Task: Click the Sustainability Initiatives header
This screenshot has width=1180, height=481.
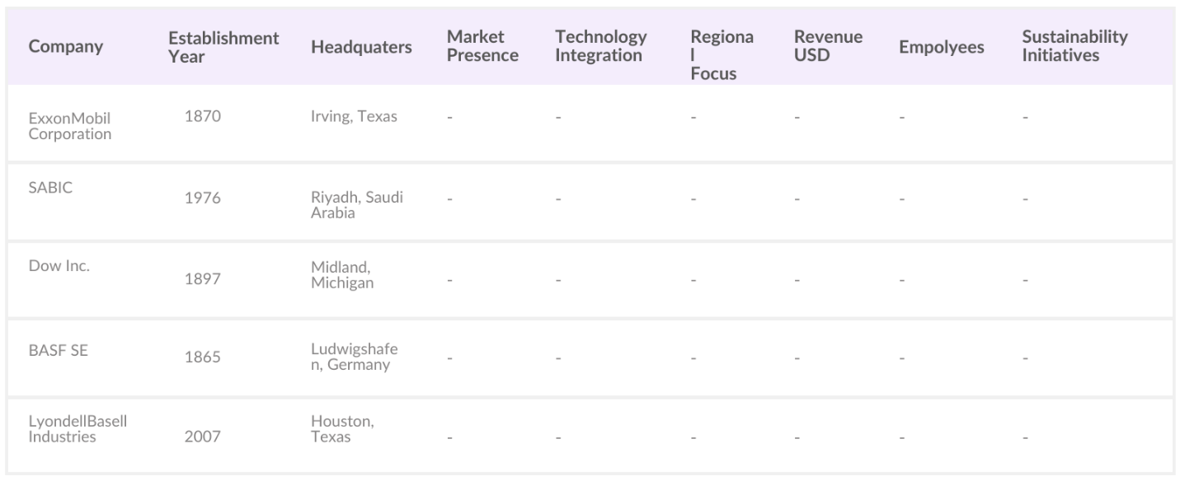Action: 1074,47
